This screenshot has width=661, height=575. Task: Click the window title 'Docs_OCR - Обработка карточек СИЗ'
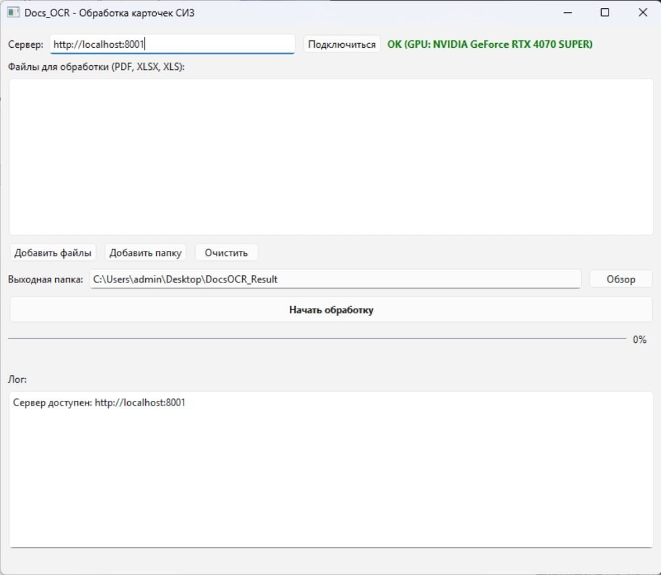click(109, 13)
